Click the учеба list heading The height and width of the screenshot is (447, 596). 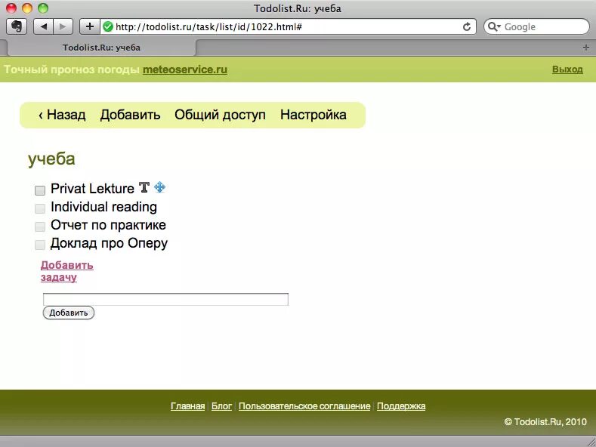[51, 159]
